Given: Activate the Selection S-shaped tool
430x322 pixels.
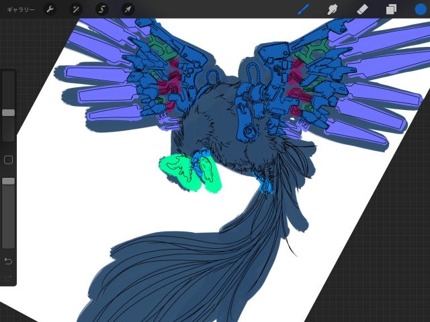Looking at the screenshot, I should 101,9.
